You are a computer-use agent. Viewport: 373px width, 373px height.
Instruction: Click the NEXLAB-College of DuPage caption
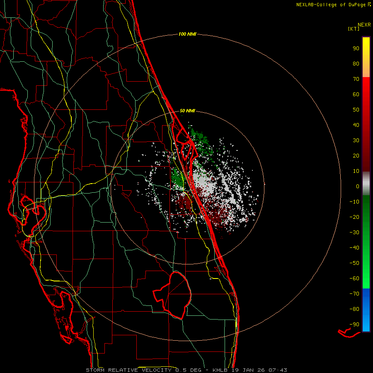pos(331,5)
